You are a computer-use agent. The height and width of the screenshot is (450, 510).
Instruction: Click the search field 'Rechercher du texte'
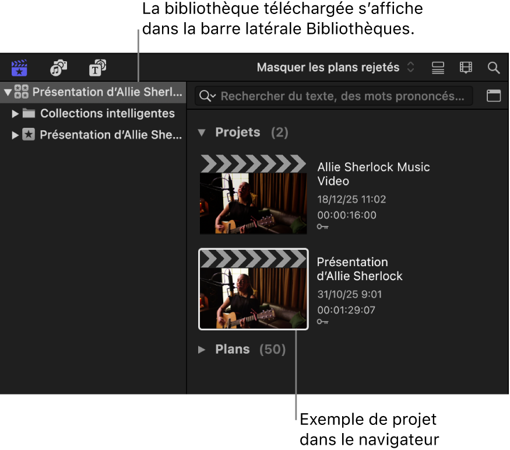(334, 96)
